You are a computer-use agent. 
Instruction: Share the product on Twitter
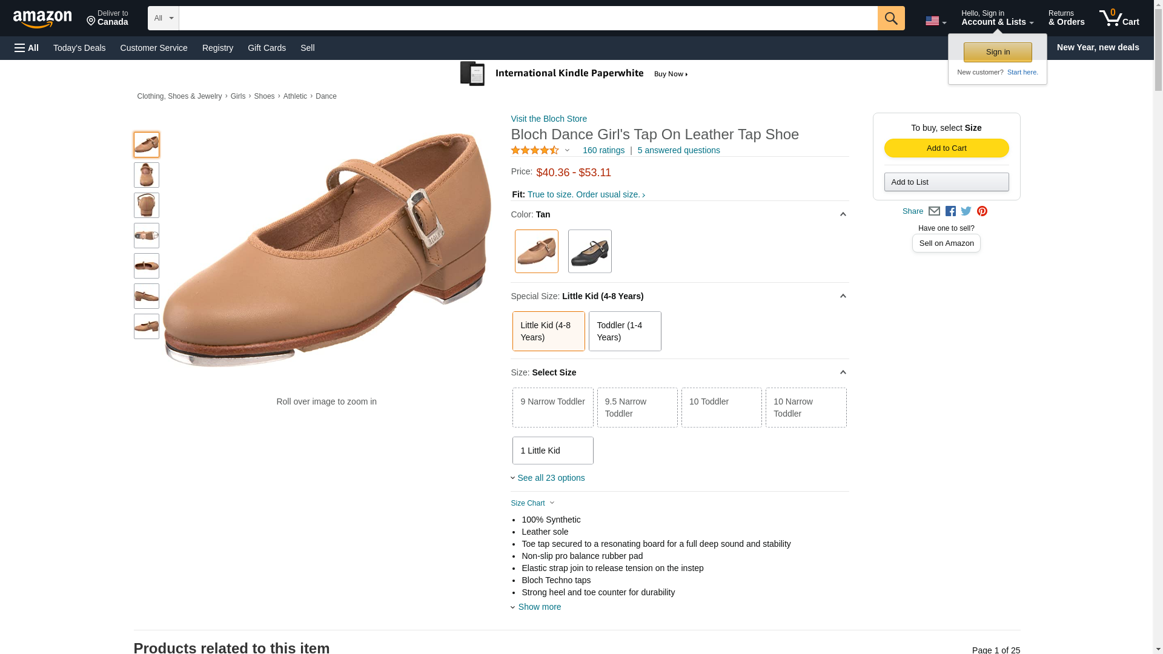pyautogui.click(x=966, y=211)
